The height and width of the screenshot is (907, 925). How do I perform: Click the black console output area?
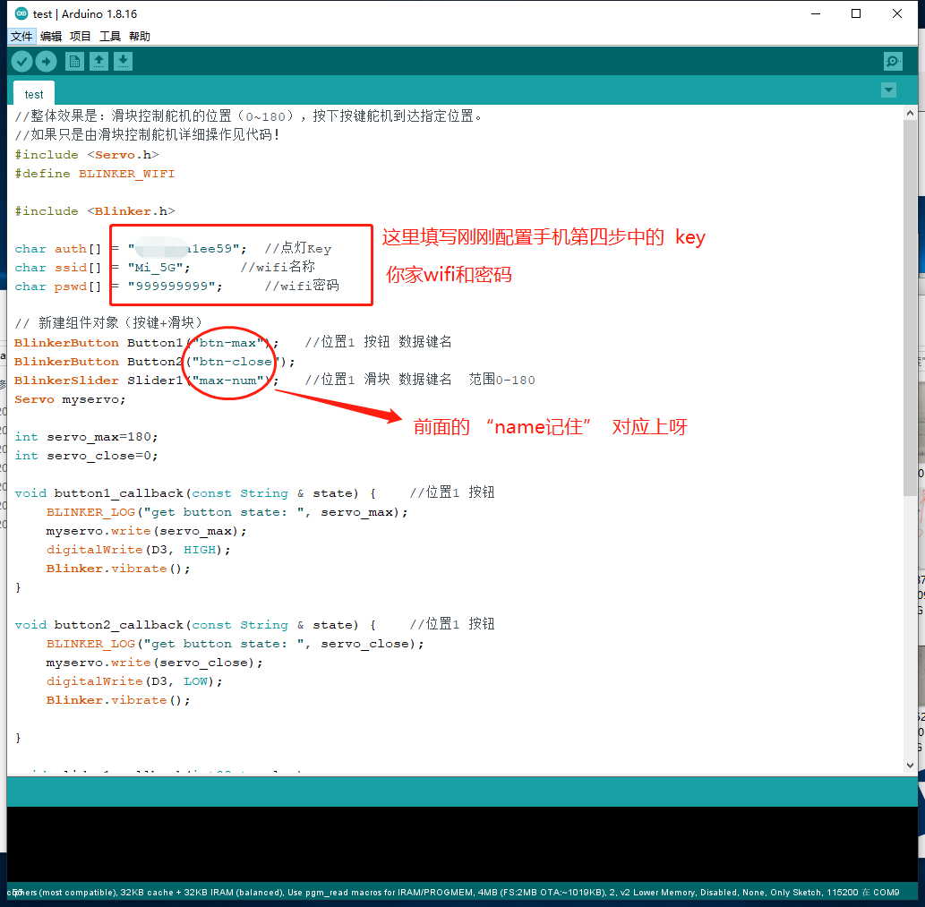click(462, 844)
